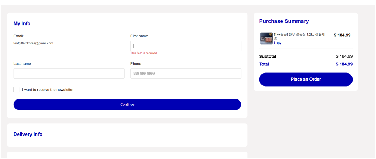Click the product thumbnail image in Purchase Summary
The width and height of the screenshot is (376, 159).
[266, 39]
